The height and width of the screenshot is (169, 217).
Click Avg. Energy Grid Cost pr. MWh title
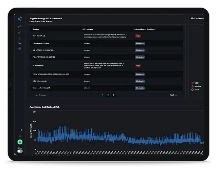click(44, 107)
